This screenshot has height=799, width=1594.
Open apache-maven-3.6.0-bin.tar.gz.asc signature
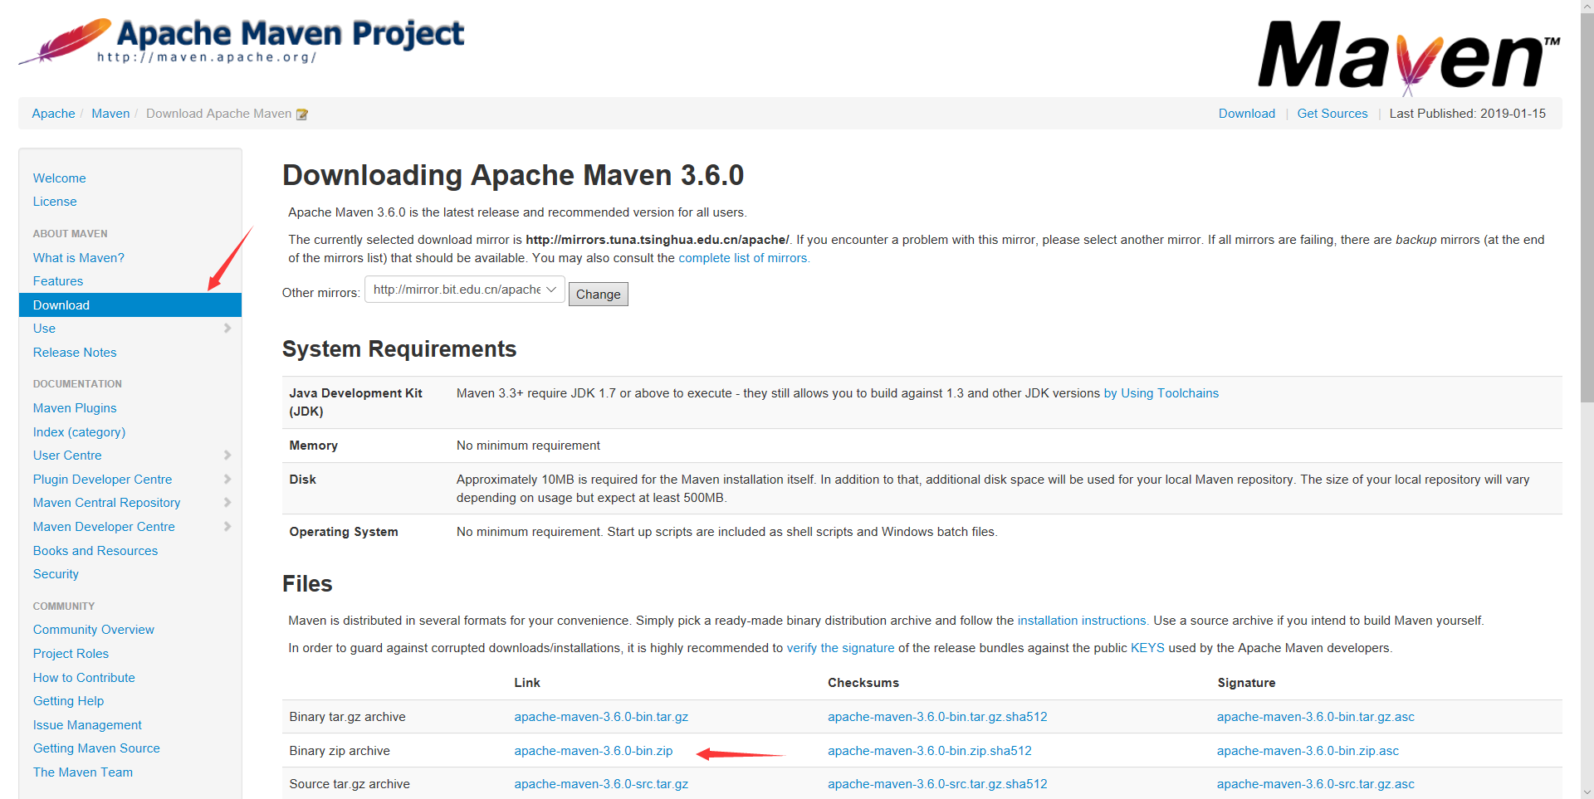[x=1316, y=717]
